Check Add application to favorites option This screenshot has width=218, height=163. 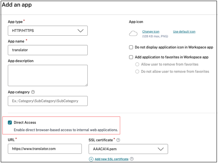pos(131,57)
